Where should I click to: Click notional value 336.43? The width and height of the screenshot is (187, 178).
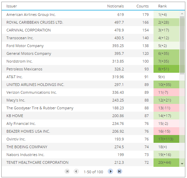coord(118,92)
